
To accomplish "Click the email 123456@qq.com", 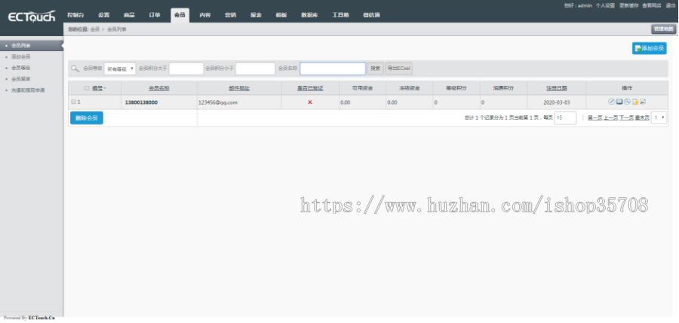I will 218,102.
